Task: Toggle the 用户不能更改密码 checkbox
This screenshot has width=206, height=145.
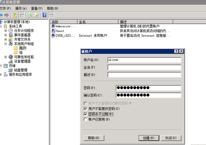Action: point(86,109)
